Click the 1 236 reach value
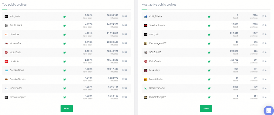This screenshot has width=274, height=115. [x=235, y=87]
